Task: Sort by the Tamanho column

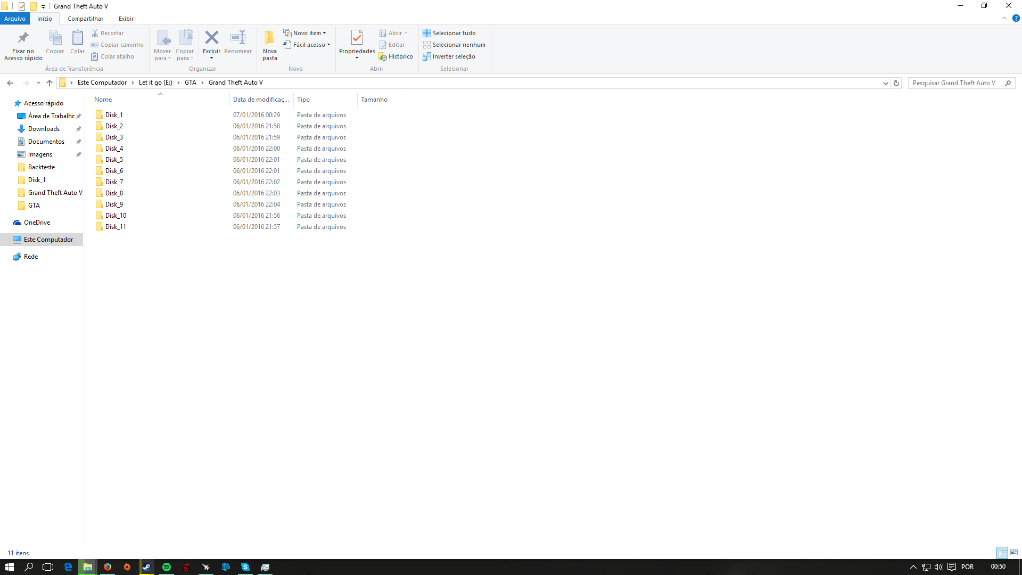Action: [x=378, y=100]
